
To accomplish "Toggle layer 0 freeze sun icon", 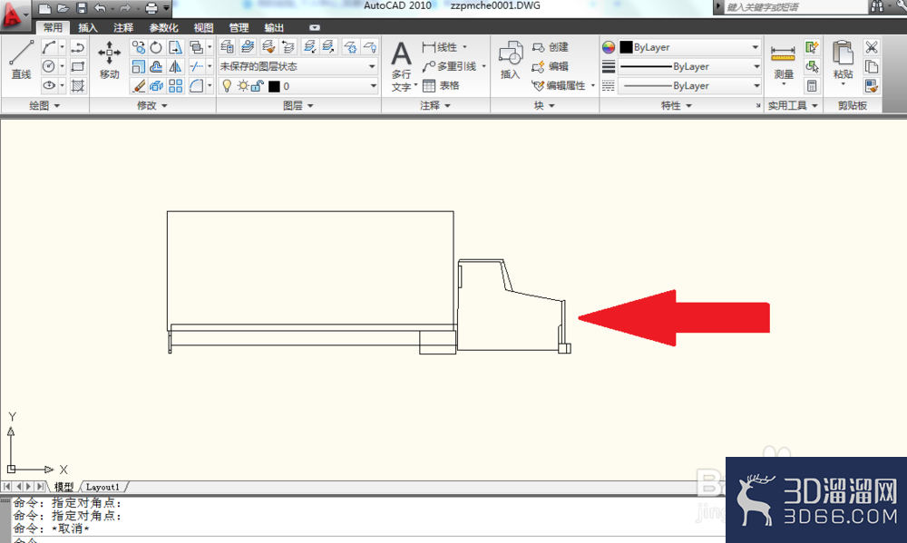I will click(243, 85).
